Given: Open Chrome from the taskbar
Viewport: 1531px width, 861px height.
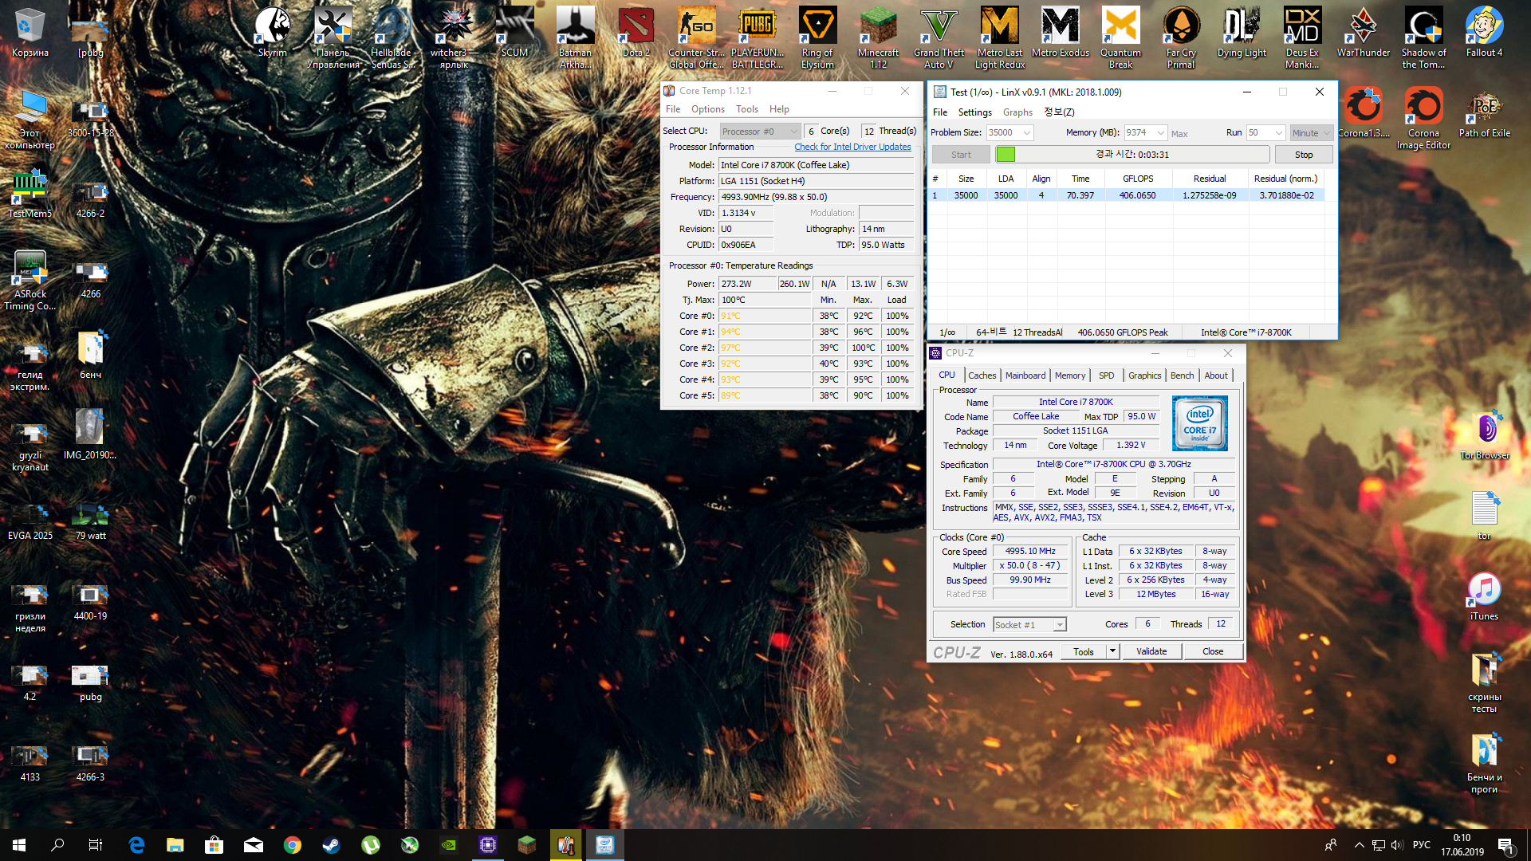Looking at the screenshot, I should [293, 845].
